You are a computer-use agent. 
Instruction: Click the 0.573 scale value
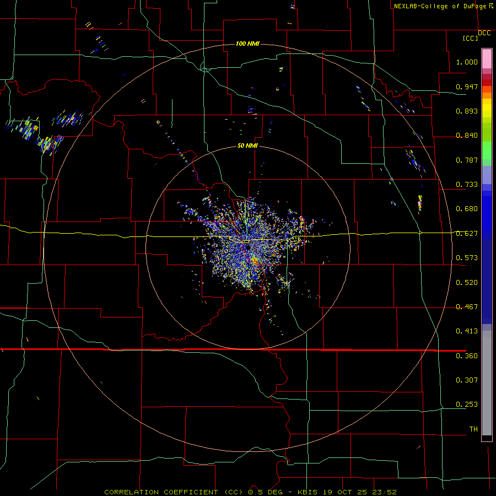467,258
